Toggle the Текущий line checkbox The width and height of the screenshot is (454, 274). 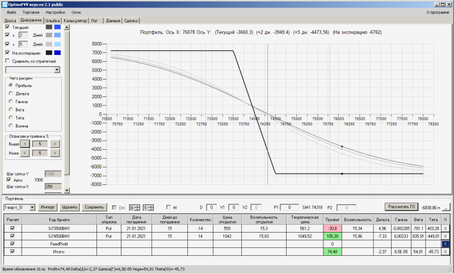click(7, 27)
